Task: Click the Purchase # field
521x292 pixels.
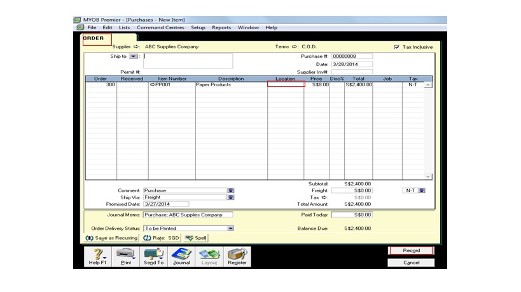Action: tap(352, 56)
